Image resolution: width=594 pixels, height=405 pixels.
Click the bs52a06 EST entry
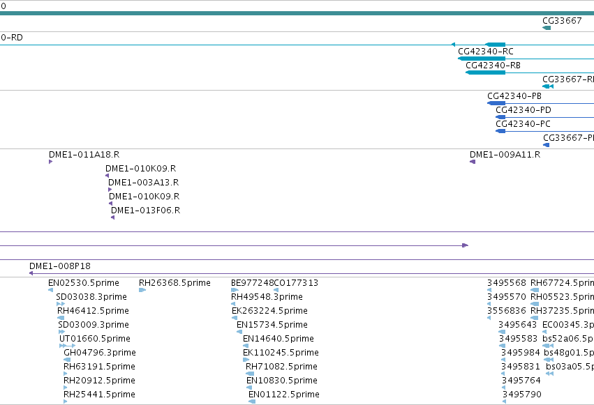point(568,339)
